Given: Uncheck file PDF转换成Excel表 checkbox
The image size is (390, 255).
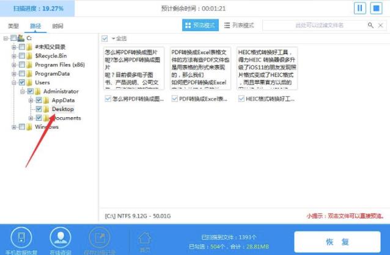Looking at the screenshot, I should pyautogui.click(x=174, y=99).
